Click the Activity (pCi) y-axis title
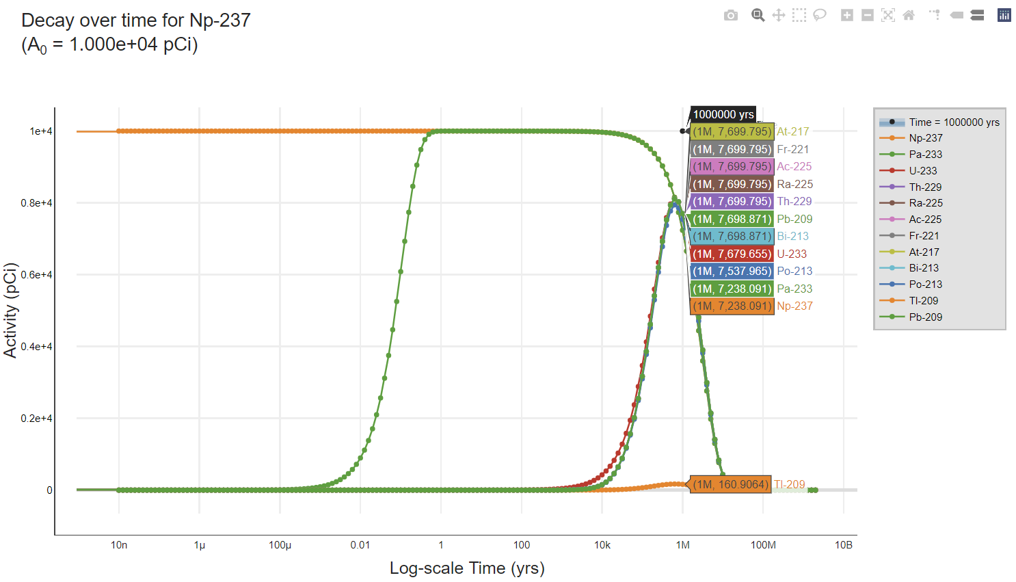 pos(10,310)
